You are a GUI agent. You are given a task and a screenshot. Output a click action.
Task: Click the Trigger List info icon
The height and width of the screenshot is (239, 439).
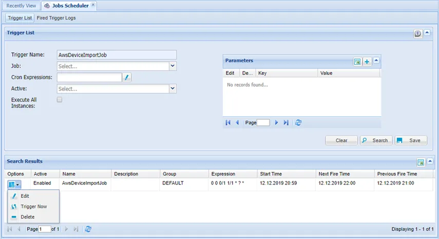click(417, 33)
